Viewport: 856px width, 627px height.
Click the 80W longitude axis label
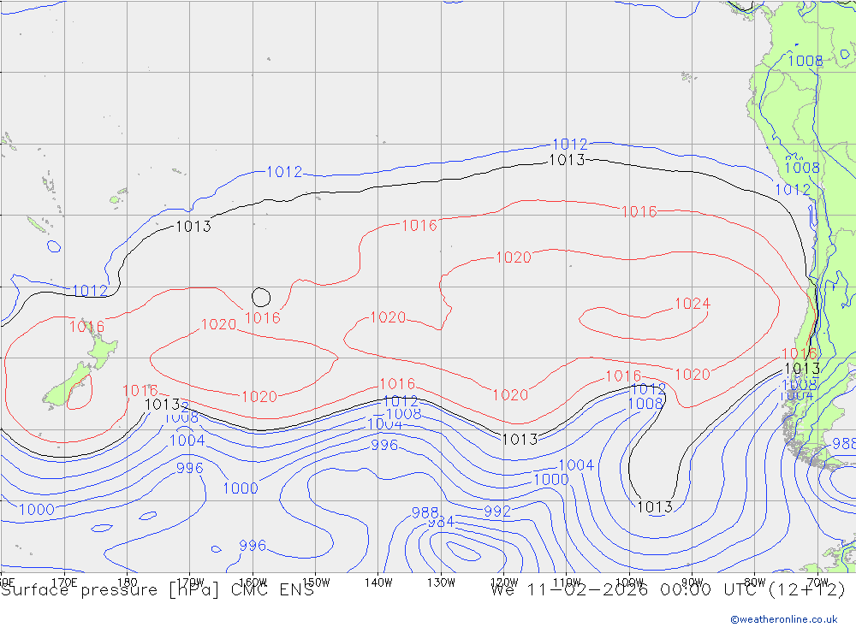point(755,583)
